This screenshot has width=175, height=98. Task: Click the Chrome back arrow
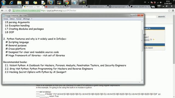point(2,11)
